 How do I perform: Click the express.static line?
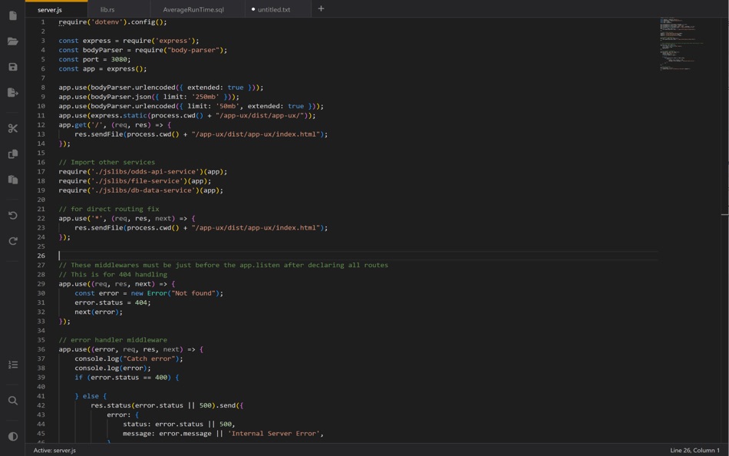(187, 115)
